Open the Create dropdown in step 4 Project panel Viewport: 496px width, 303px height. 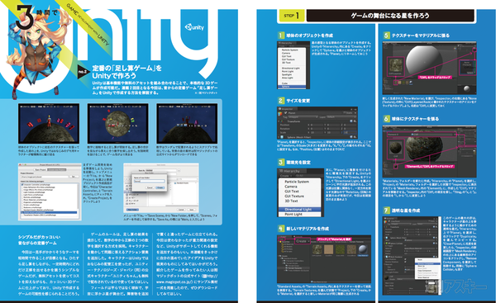[x=303, y=241]
